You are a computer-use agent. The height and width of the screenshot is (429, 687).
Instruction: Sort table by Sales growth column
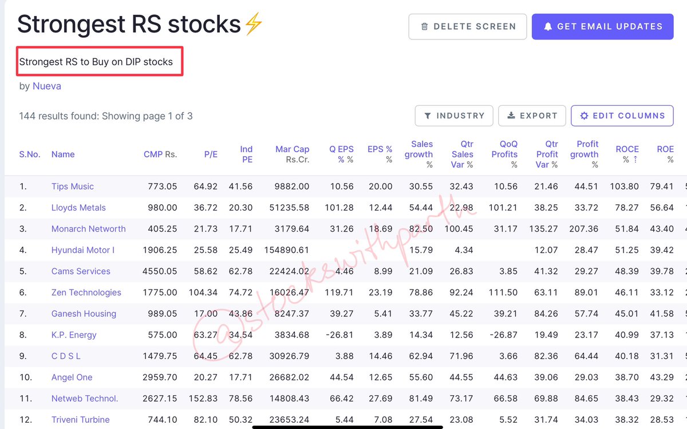point(419,154)
